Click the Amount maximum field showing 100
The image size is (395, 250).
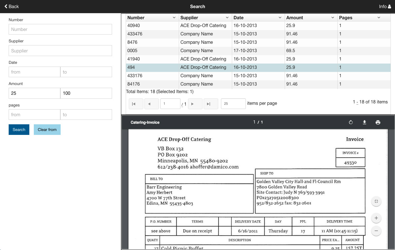86,93
